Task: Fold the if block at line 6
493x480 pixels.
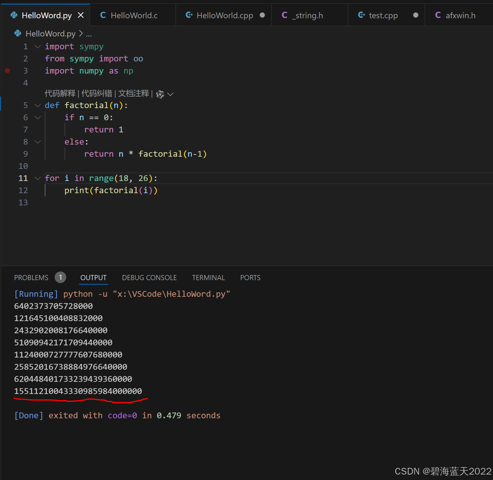Action: [x=37, y=118]
